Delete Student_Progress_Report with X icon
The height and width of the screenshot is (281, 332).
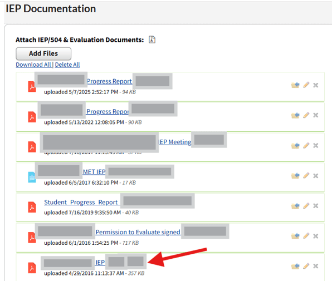pos(316,206)
